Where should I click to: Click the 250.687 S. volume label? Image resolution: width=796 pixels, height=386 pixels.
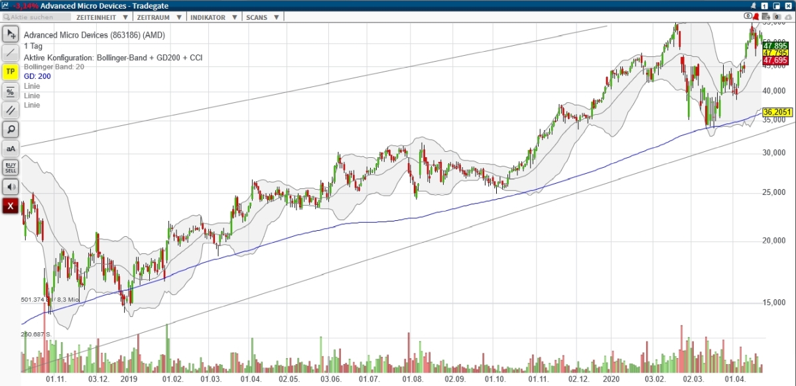(36, 334)
